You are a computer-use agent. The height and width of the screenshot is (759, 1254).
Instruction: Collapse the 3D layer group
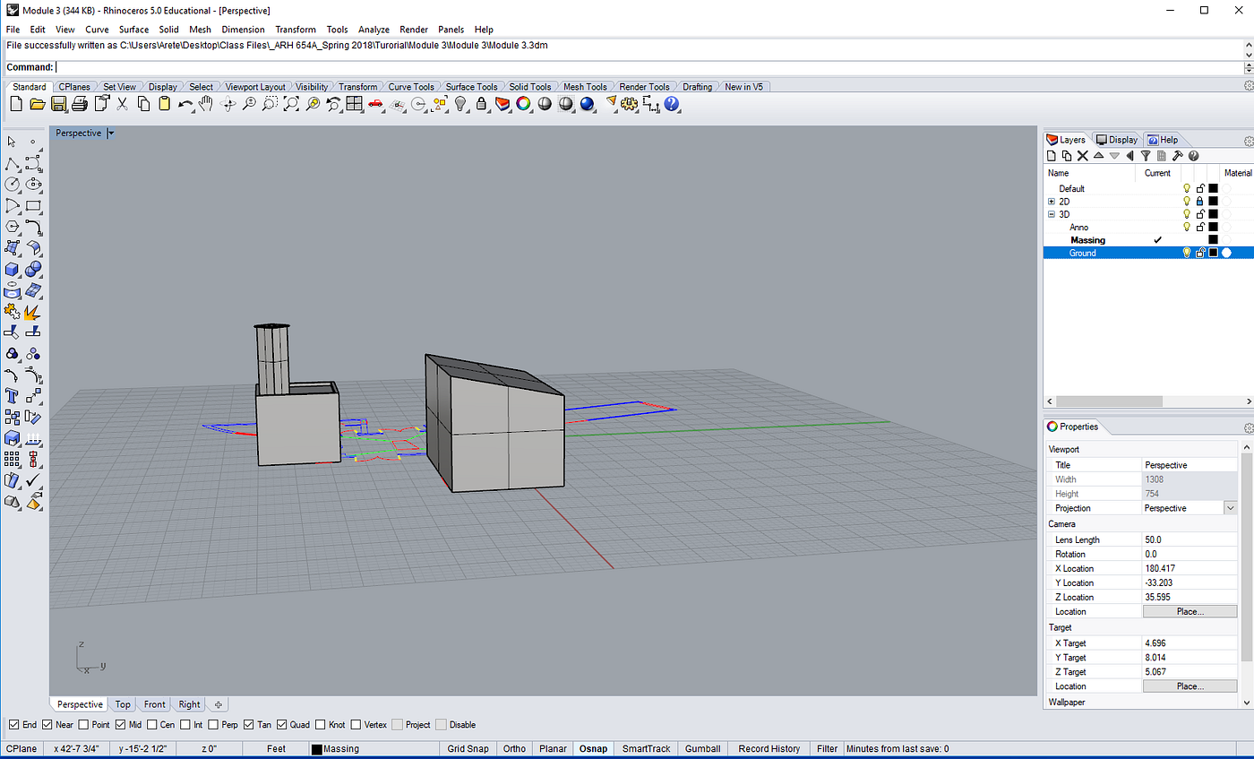coord(1052,214)
